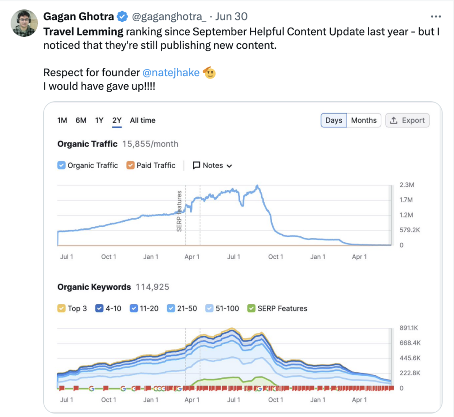
Task: Uncheck the Top 3 keywords checkbox
Action: [x=62, y=308]
